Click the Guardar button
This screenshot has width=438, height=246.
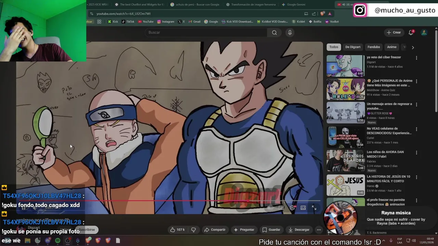(x=271, y=230)
